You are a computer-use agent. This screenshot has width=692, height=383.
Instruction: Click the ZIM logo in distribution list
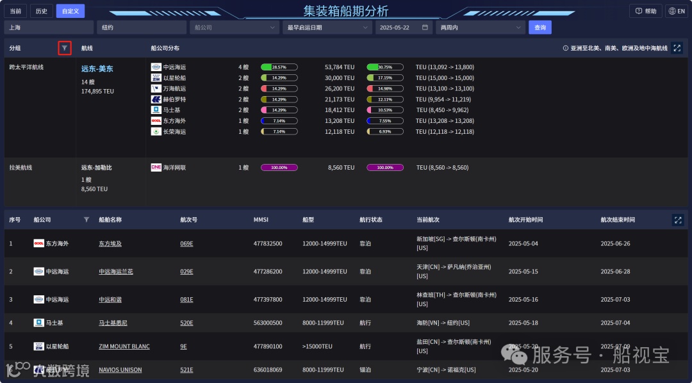tap(156, 78)
